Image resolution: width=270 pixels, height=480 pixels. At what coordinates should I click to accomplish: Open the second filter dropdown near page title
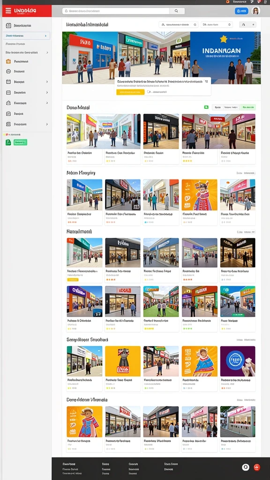217,25
